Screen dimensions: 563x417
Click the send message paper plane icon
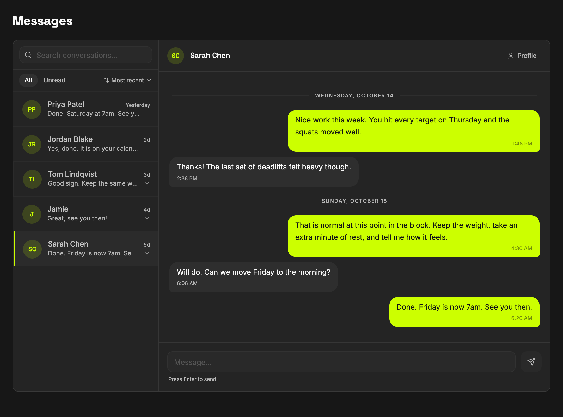[x=531, y=362]
